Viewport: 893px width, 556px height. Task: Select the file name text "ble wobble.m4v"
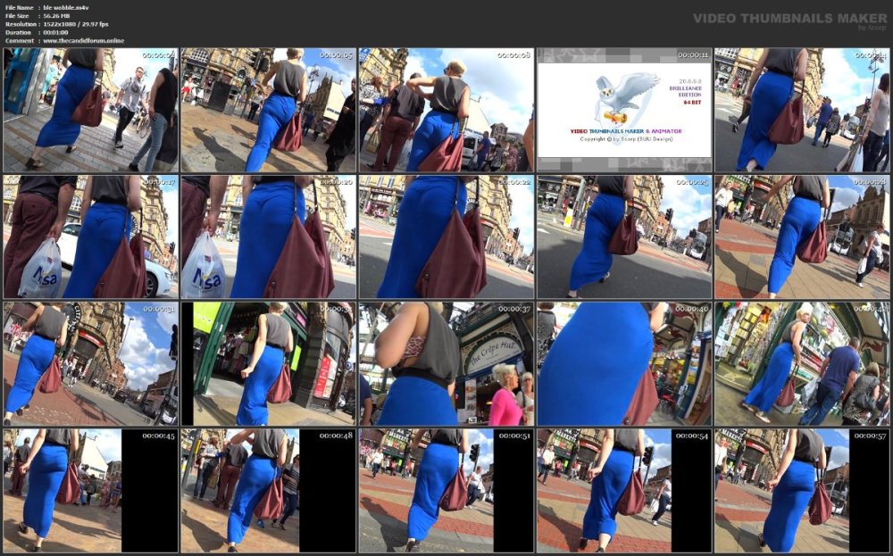[x=66, y=8]
